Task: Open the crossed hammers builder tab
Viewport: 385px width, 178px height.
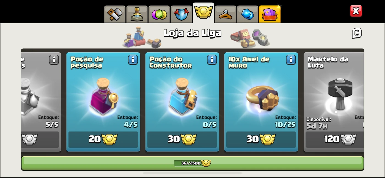Action: click(115, 14)
